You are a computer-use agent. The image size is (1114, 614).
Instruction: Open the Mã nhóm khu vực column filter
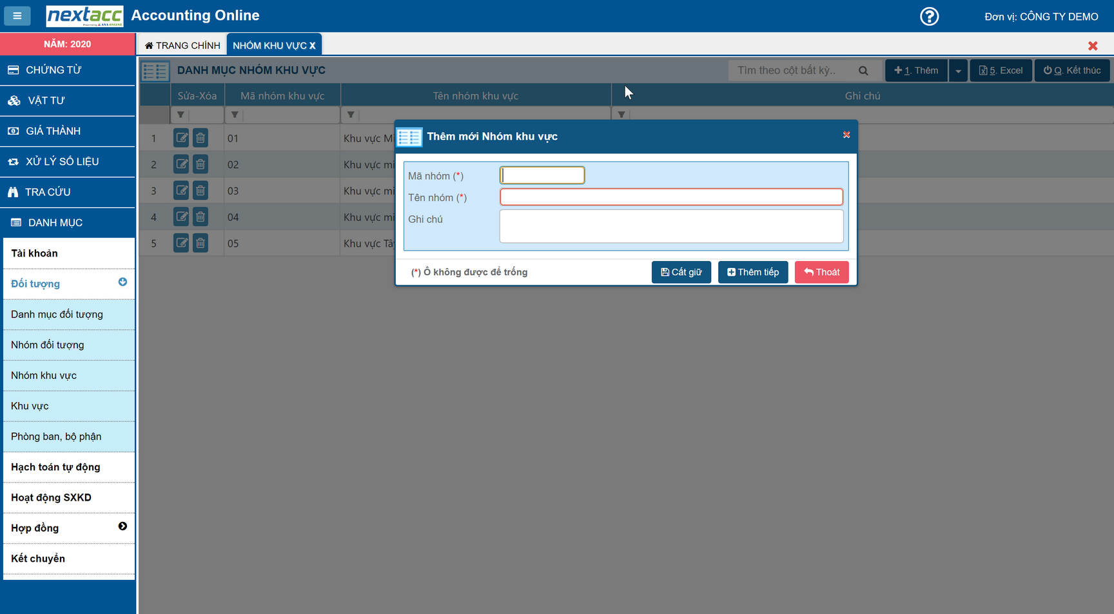click(235, 115)
